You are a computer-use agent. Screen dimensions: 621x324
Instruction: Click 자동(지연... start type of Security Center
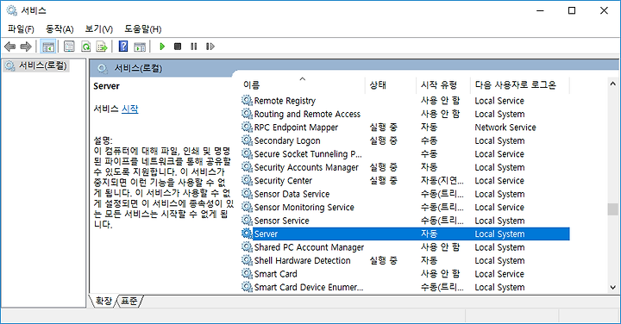click(442, 180)
